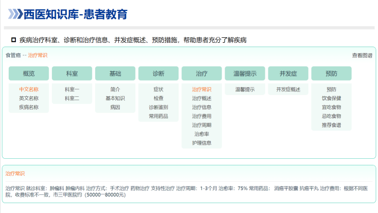Select 治疗信息 item
378x213 pixels.
201,107
